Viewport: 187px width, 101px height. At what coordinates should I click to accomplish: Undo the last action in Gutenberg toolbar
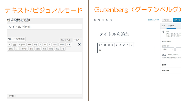coord(99,20)
